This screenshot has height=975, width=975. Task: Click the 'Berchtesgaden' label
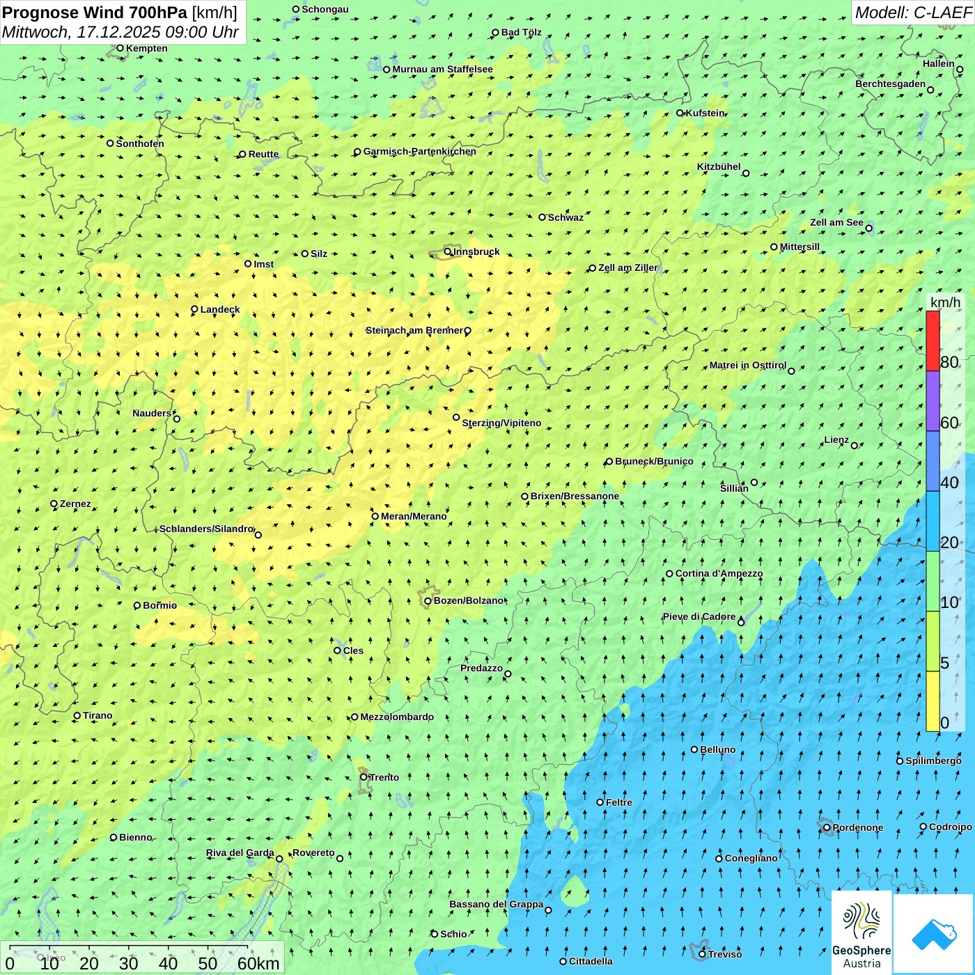coord(891,84)
